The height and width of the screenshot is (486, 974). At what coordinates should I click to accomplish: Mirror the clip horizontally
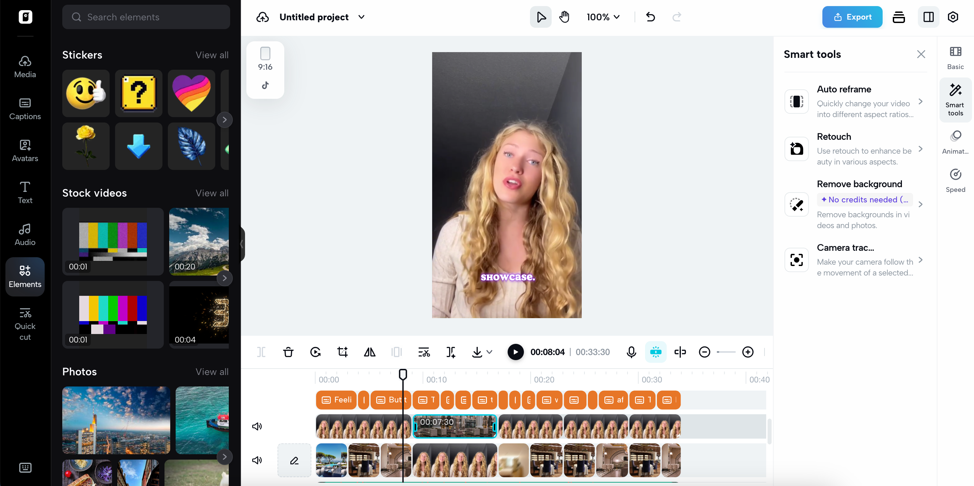[x=370, y=352]
